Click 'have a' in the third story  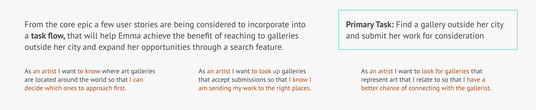click(x=476, y=80)
